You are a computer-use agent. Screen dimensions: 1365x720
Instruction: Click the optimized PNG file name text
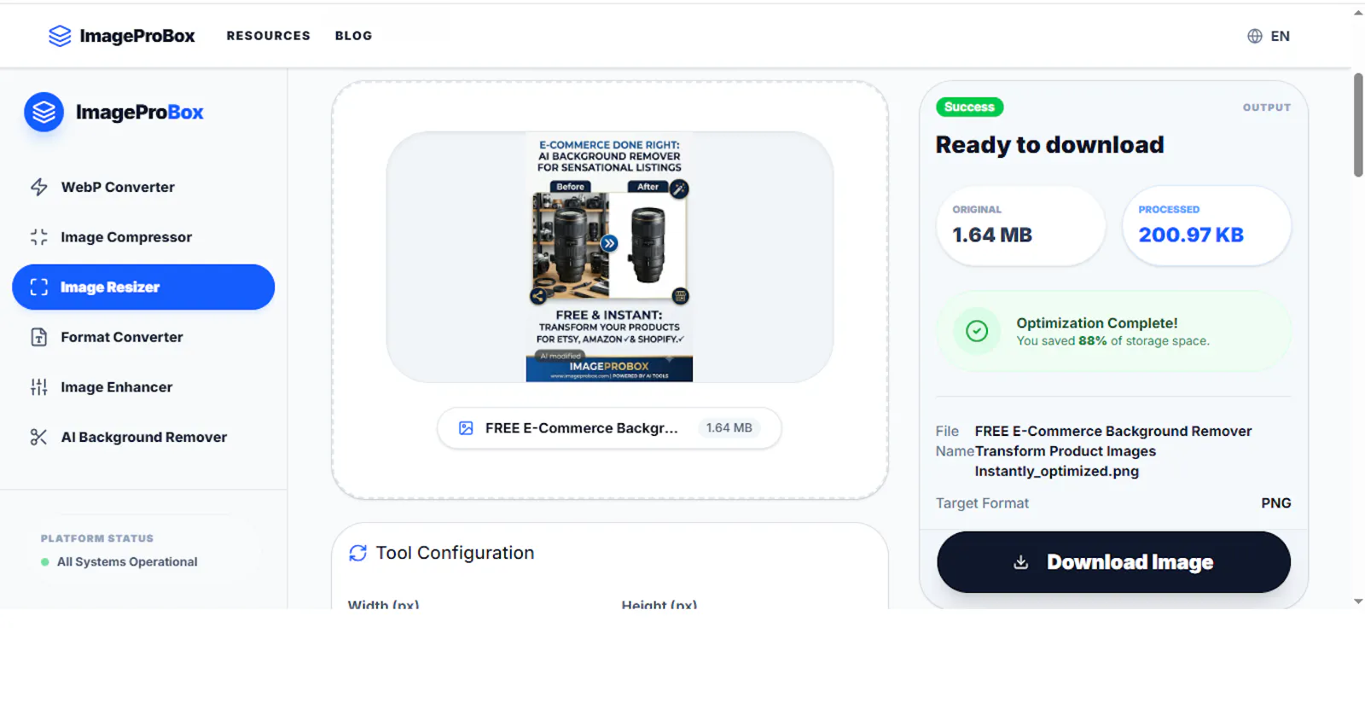(x=1113, y=451)
